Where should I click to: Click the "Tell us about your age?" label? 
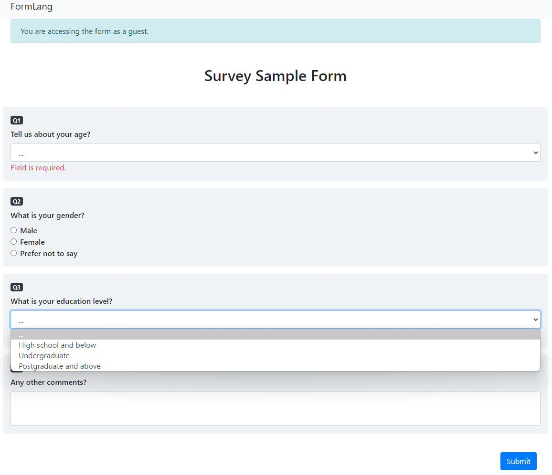pos(51,134)
